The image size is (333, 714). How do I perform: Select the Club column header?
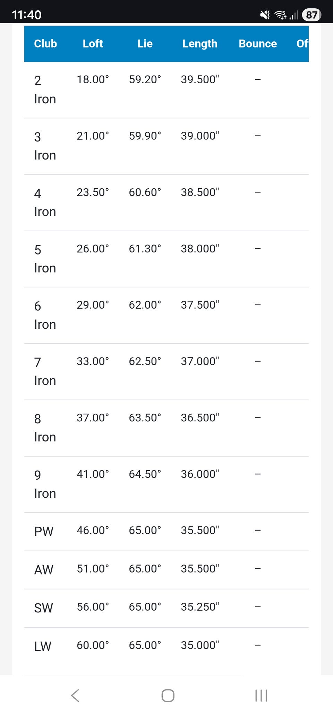45,44
